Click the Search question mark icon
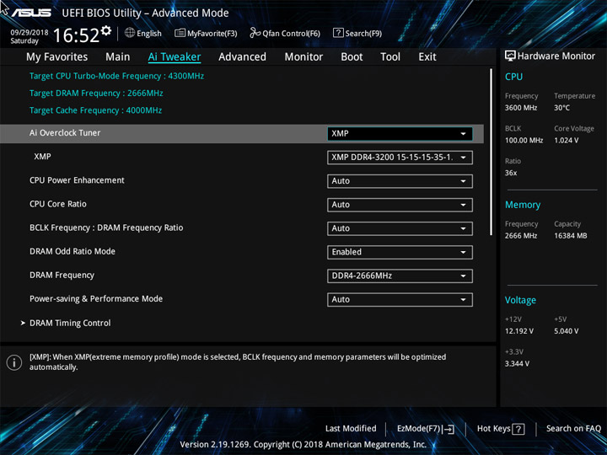Image resolution: width=607 pixels, height=455 pixels. tap(338, 33)
